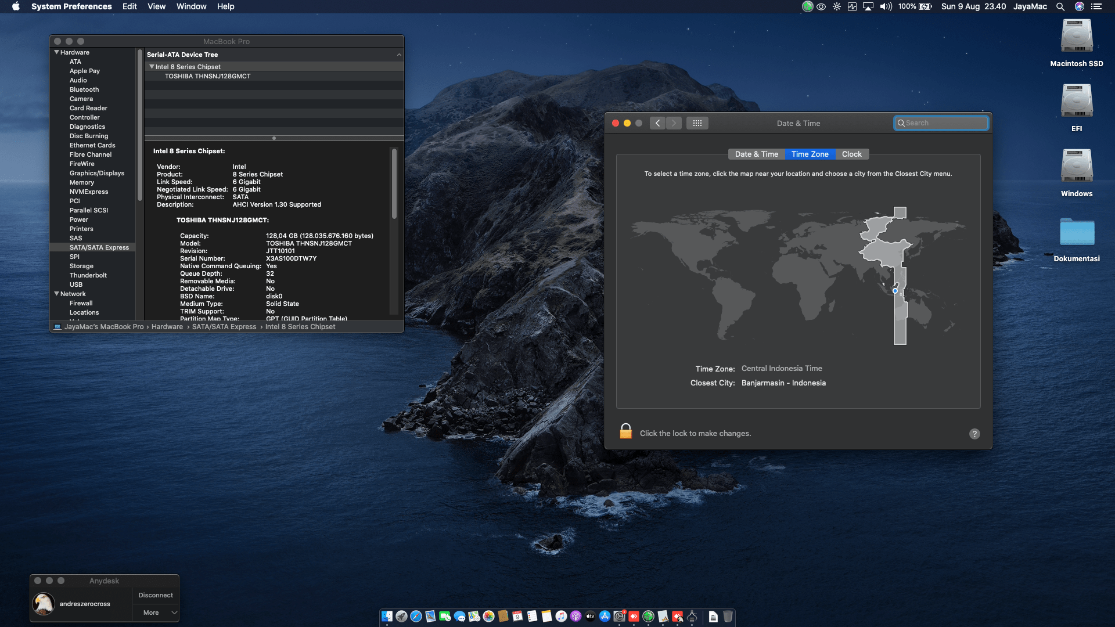1115x627 pixels.
Task: Click the Show All grid icon
Action: tap(697, 123)
